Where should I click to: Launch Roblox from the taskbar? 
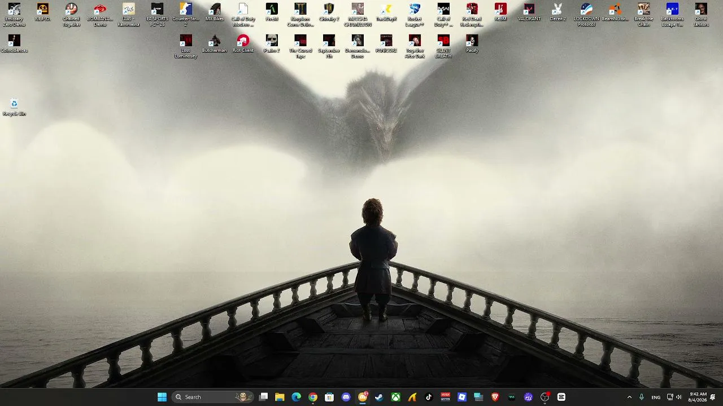[x=462, y=397]
